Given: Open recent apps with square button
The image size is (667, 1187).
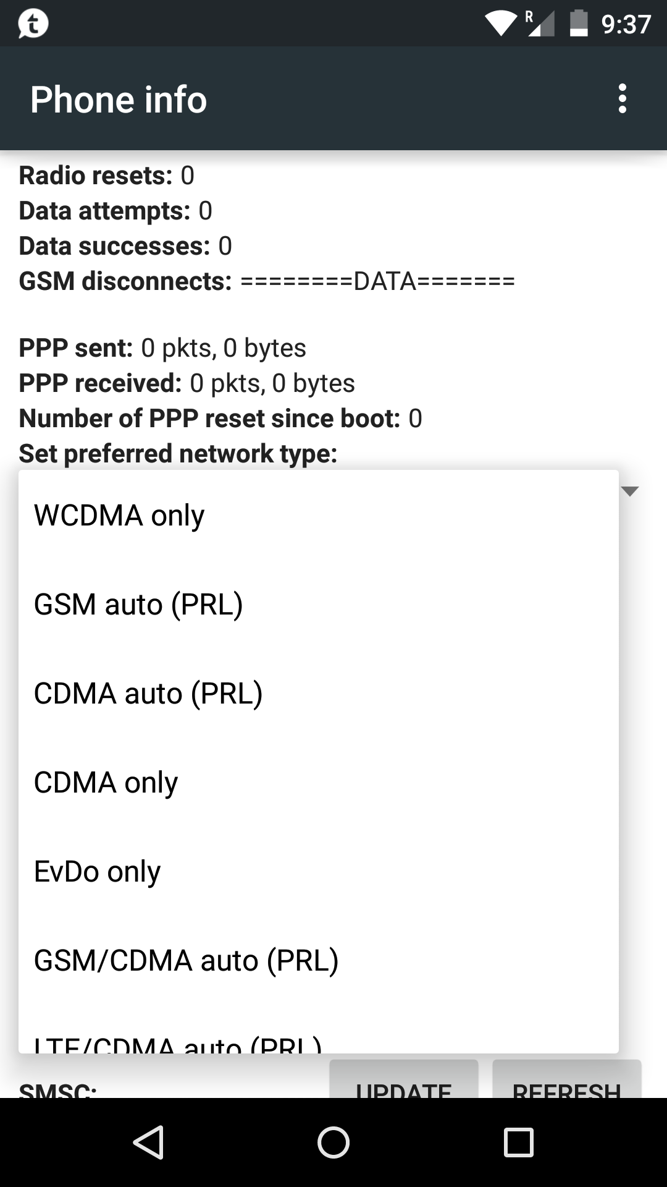Looking at the screenshot, I should 518,1142.
